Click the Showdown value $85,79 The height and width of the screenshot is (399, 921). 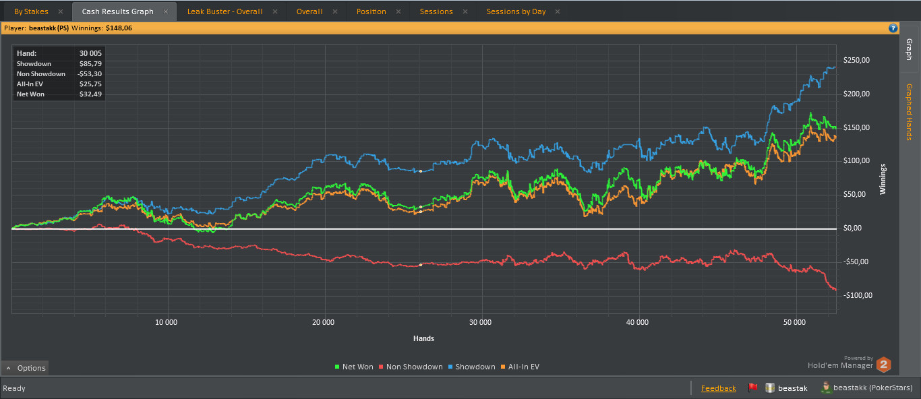tap(90, 63)
